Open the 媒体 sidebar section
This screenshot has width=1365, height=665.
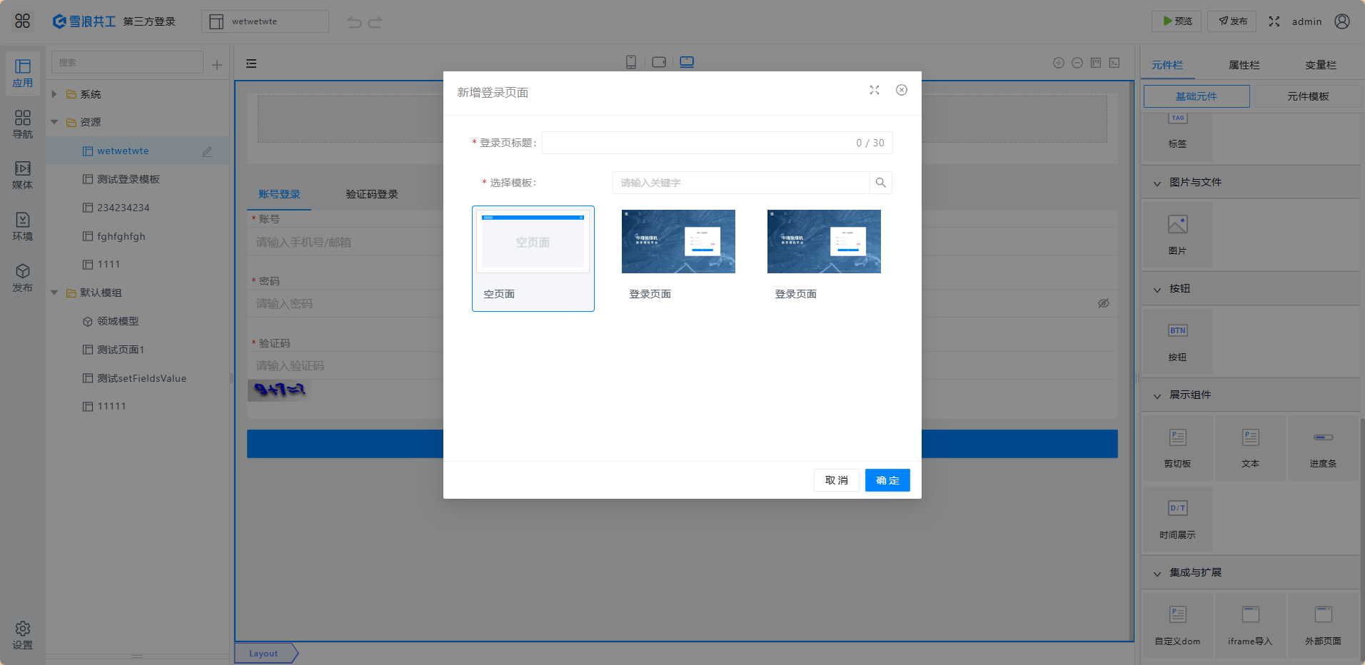23,176
